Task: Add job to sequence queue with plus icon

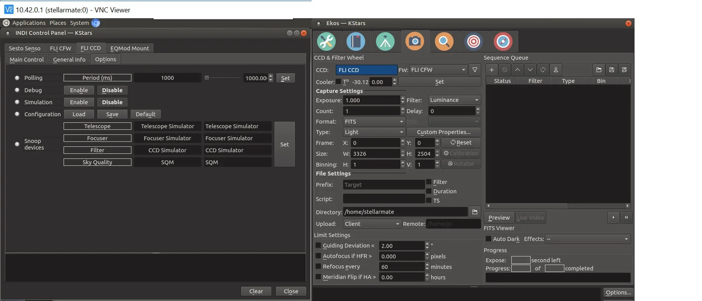Action: (492, 70)
